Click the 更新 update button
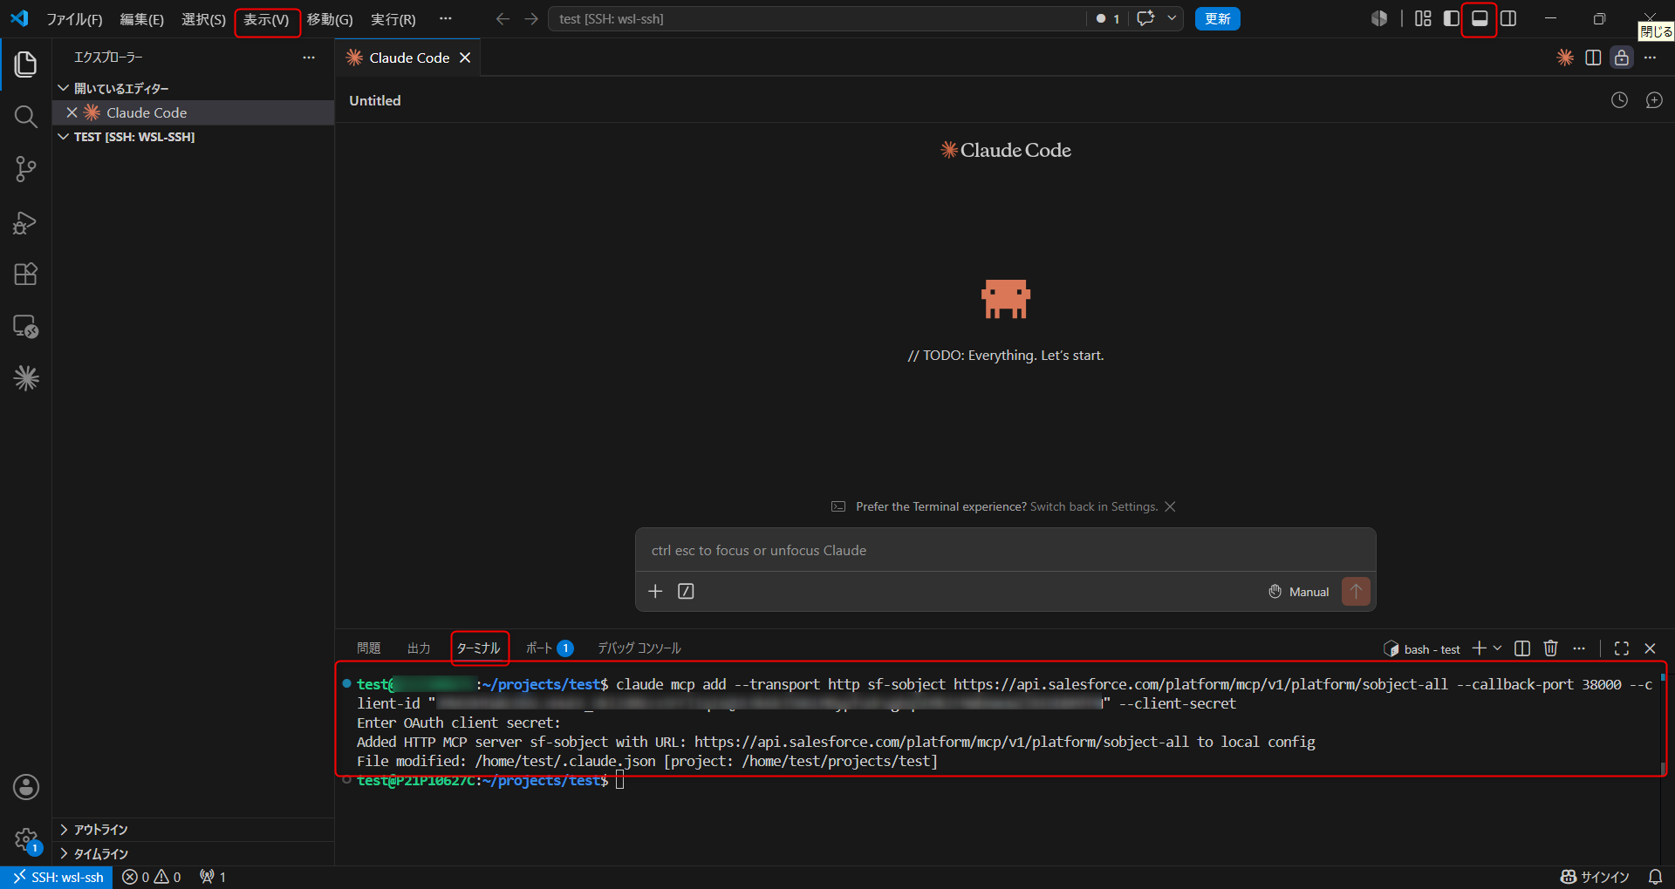1675x889 pixels. coord(1218,18)
